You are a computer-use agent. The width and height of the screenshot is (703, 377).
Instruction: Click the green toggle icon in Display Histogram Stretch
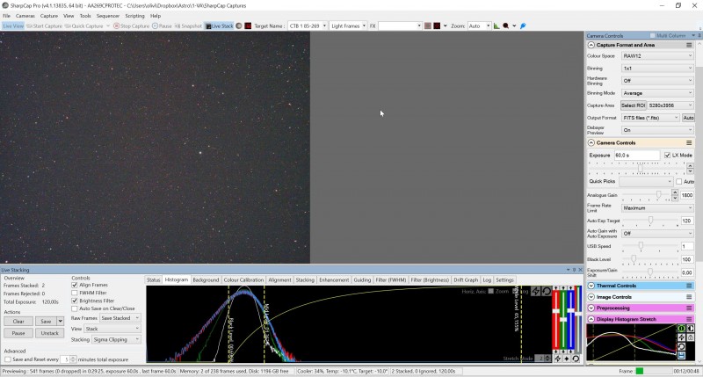tap(681, 329)
